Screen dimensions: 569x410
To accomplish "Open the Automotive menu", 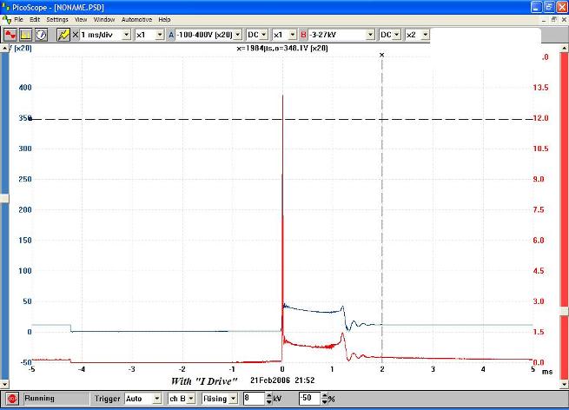I will point(136,19).
